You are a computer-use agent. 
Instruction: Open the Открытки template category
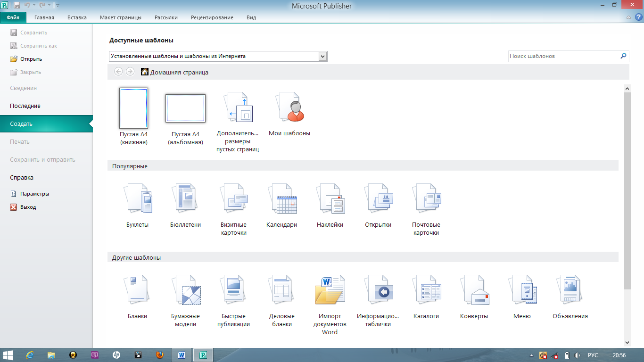(x=378, y=206)
